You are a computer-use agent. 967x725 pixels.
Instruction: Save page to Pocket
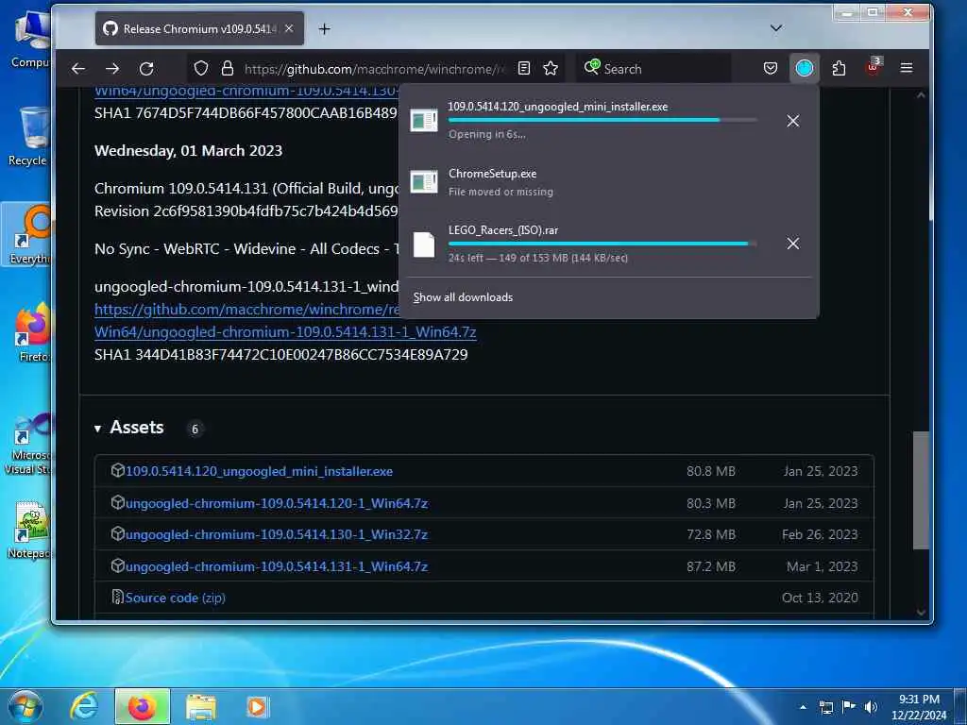pyautogui.click(x=771, y=68)
